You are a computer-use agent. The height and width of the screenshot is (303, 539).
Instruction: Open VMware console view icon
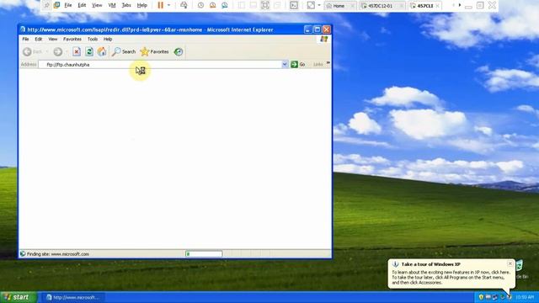(x=294, y=5)
